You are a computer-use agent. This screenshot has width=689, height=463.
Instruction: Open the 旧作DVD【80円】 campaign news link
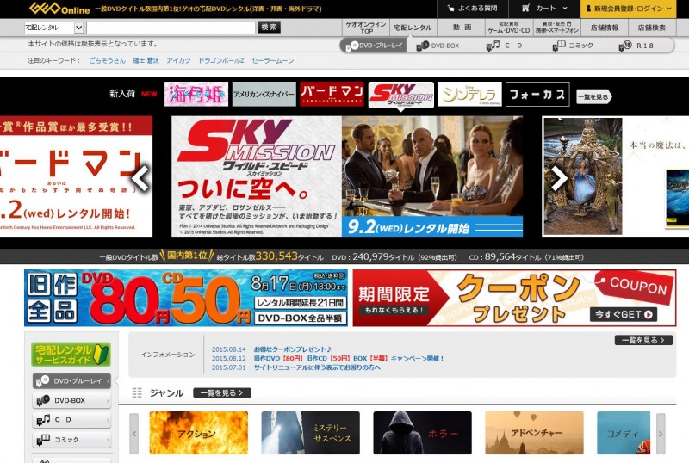tap(349, 359)
